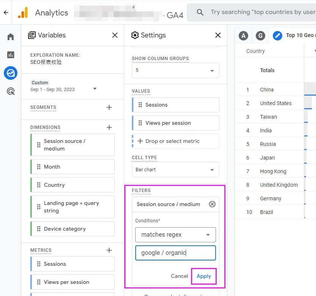Grab the Device category drag handle
Viewport: 316px width, 296px height.
coord(39,229)
